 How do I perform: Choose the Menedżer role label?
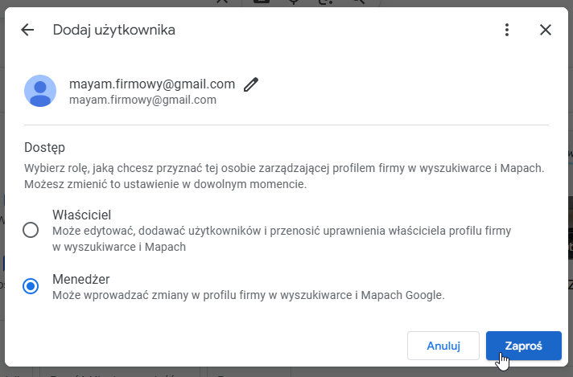click(x=80, y=279)
